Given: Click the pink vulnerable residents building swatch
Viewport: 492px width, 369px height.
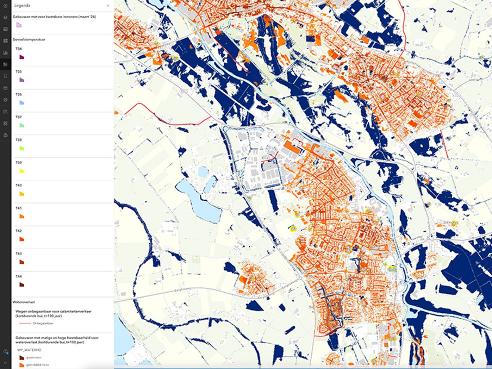Looking at the screenshot, I should coord(19,25).
